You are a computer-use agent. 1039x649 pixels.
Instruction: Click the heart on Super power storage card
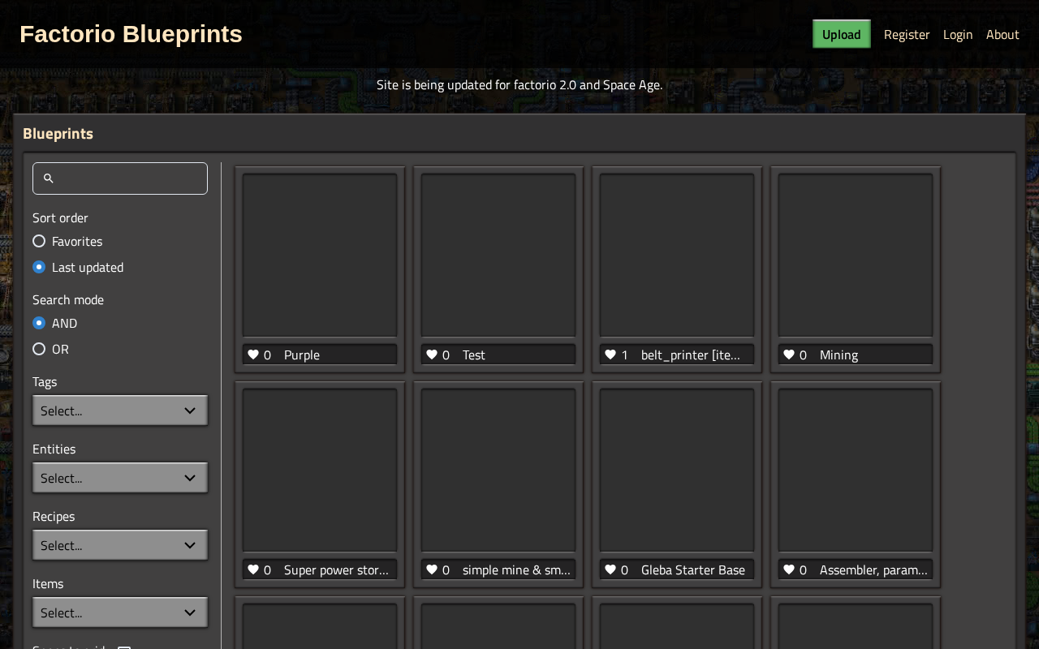tap(253, 569)
